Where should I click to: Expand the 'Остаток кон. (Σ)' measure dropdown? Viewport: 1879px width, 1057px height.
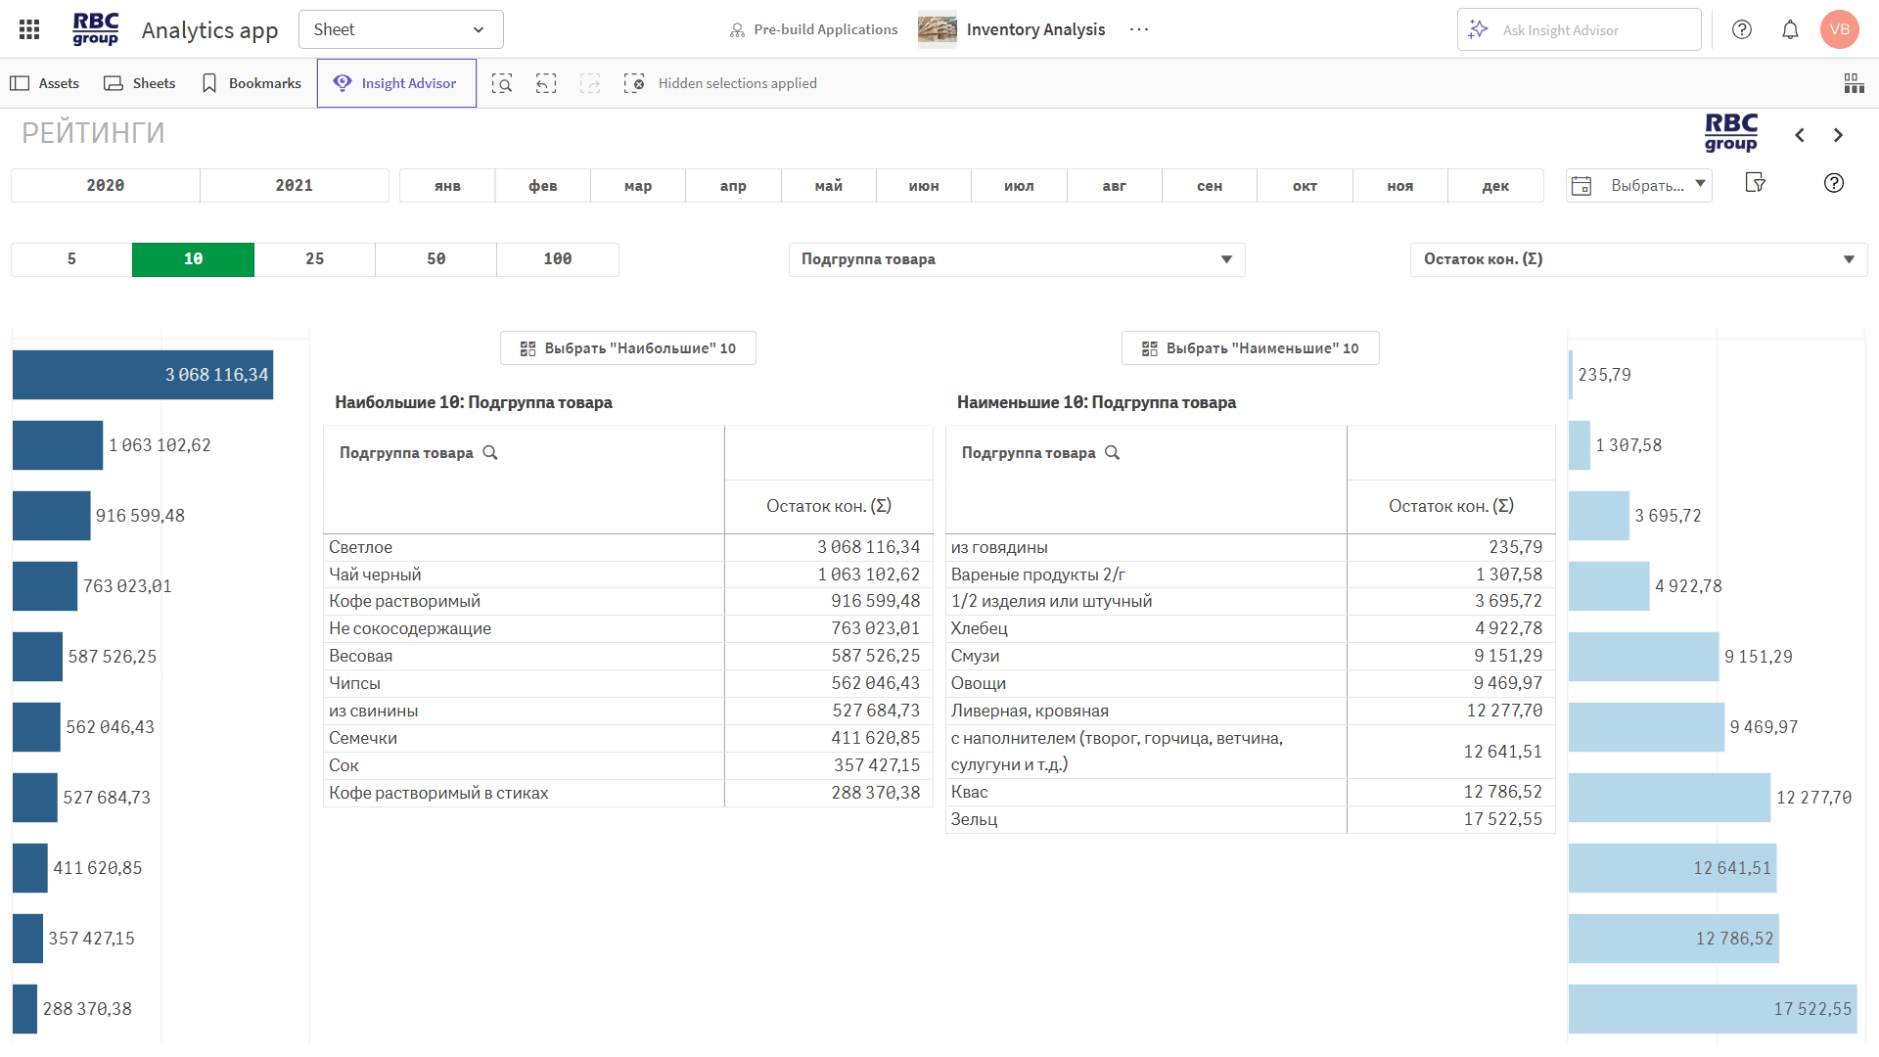click(x=1638, y=259)
